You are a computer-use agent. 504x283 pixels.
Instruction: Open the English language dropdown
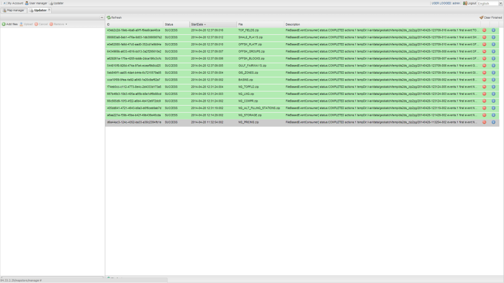tap(501, 3)
